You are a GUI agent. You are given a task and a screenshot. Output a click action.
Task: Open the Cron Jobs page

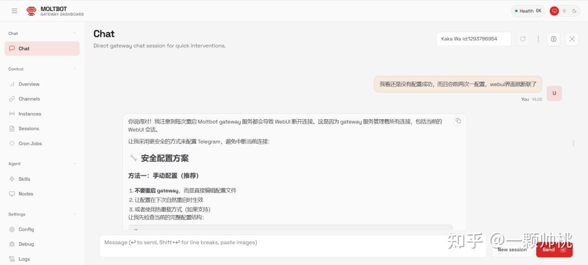[x=42, y=144]
